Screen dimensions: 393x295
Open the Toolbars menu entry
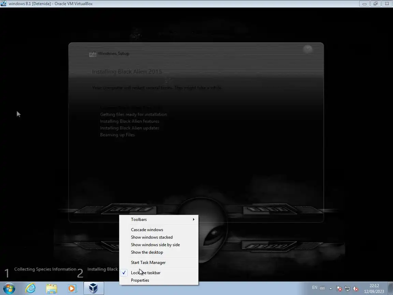click(x=159, y=220)
